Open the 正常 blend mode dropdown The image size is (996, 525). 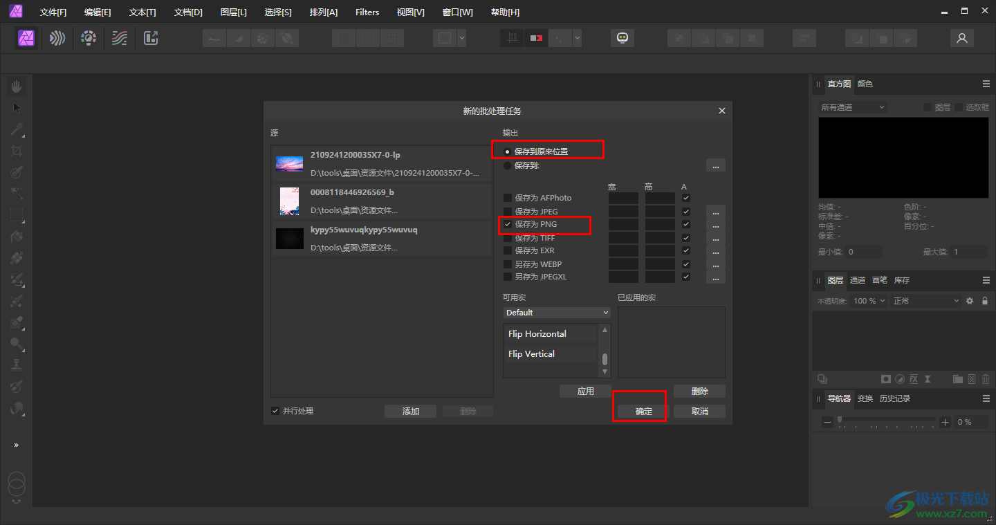click(925, 301)
